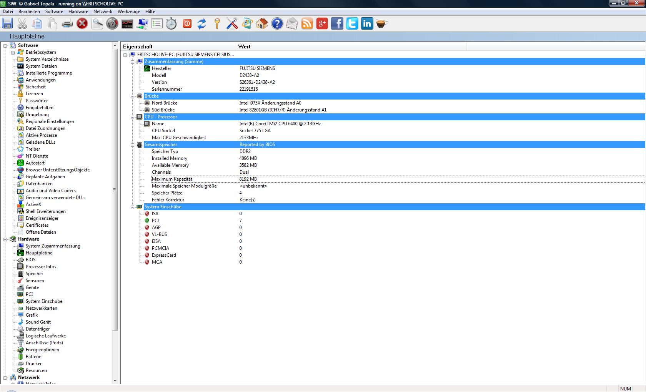Open the Software menu in the menu bar
The image size is (646, 392).
[54, 12]
